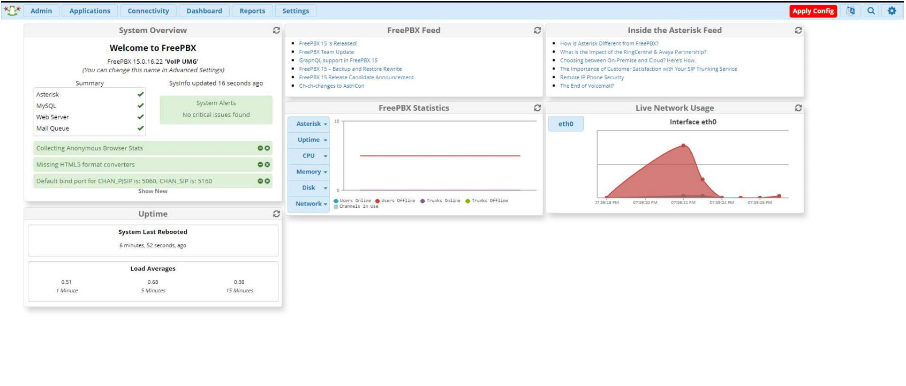Open the Reports menu

[252, 11]
